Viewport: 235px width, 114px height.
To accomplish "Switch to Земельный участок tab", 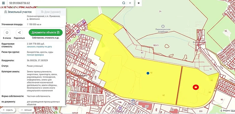I will click(18, 12).
